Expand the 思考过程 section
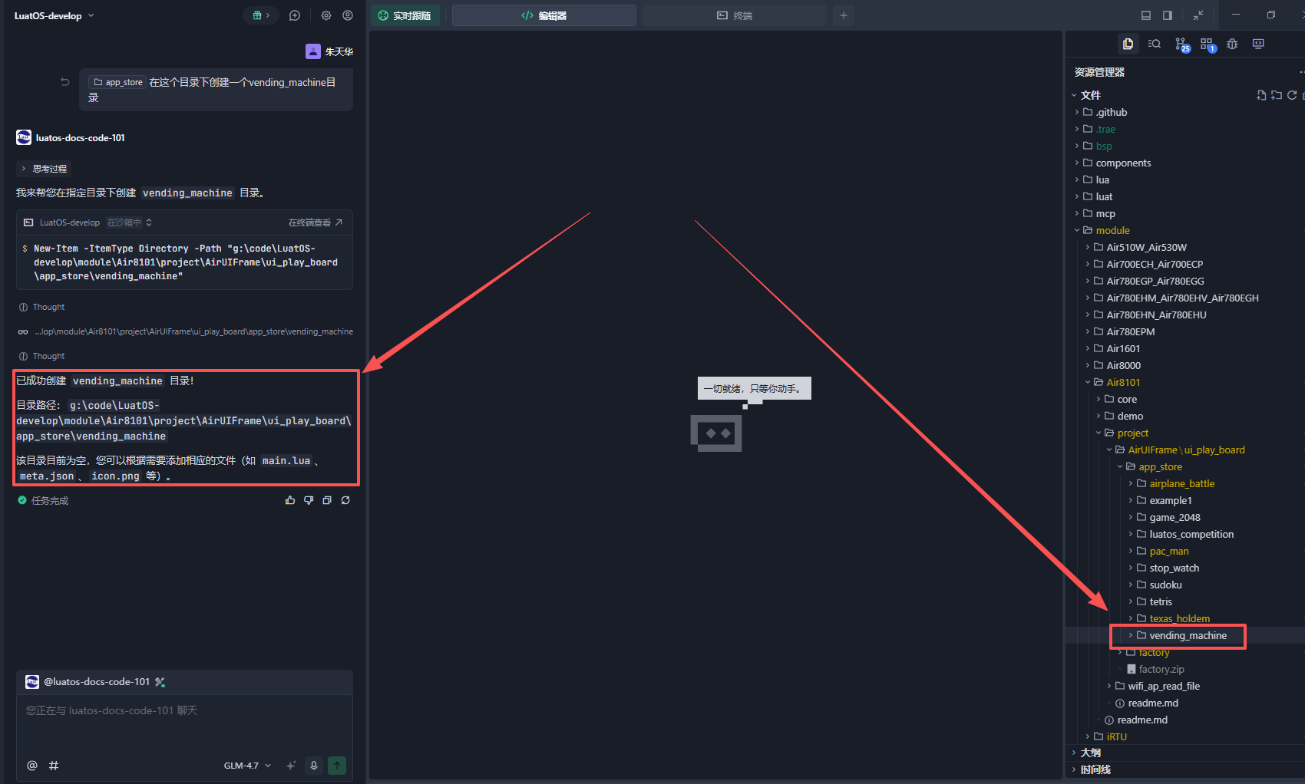1305x784 pixels. point(45,169)
